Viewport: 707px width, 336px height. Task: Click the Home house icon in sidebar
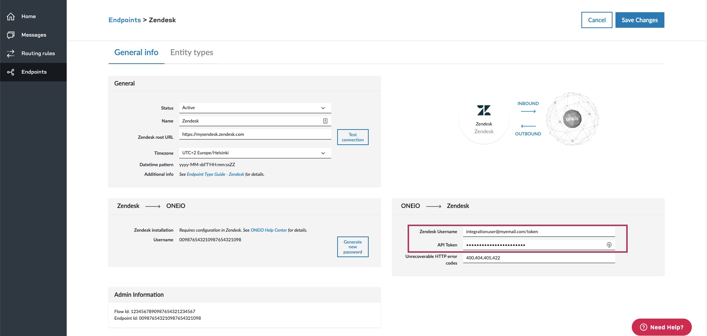11,16
